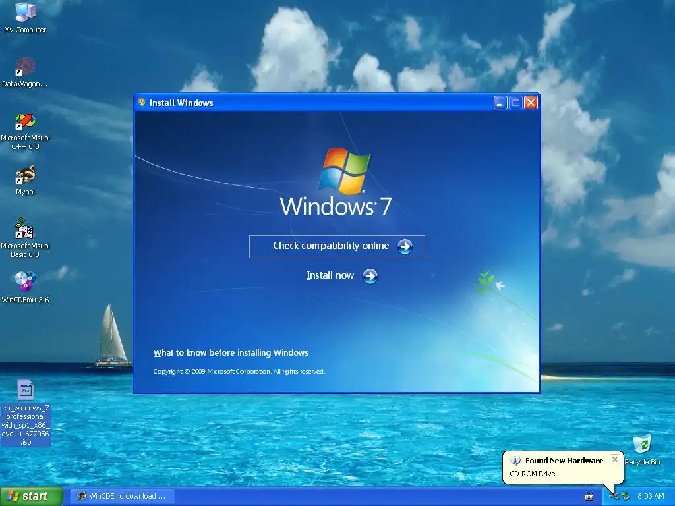Image resolution: width=675 pixels, height=506 pixels.
Task: Click the Install Windows title bar text
Action: (x=181, y=103)
